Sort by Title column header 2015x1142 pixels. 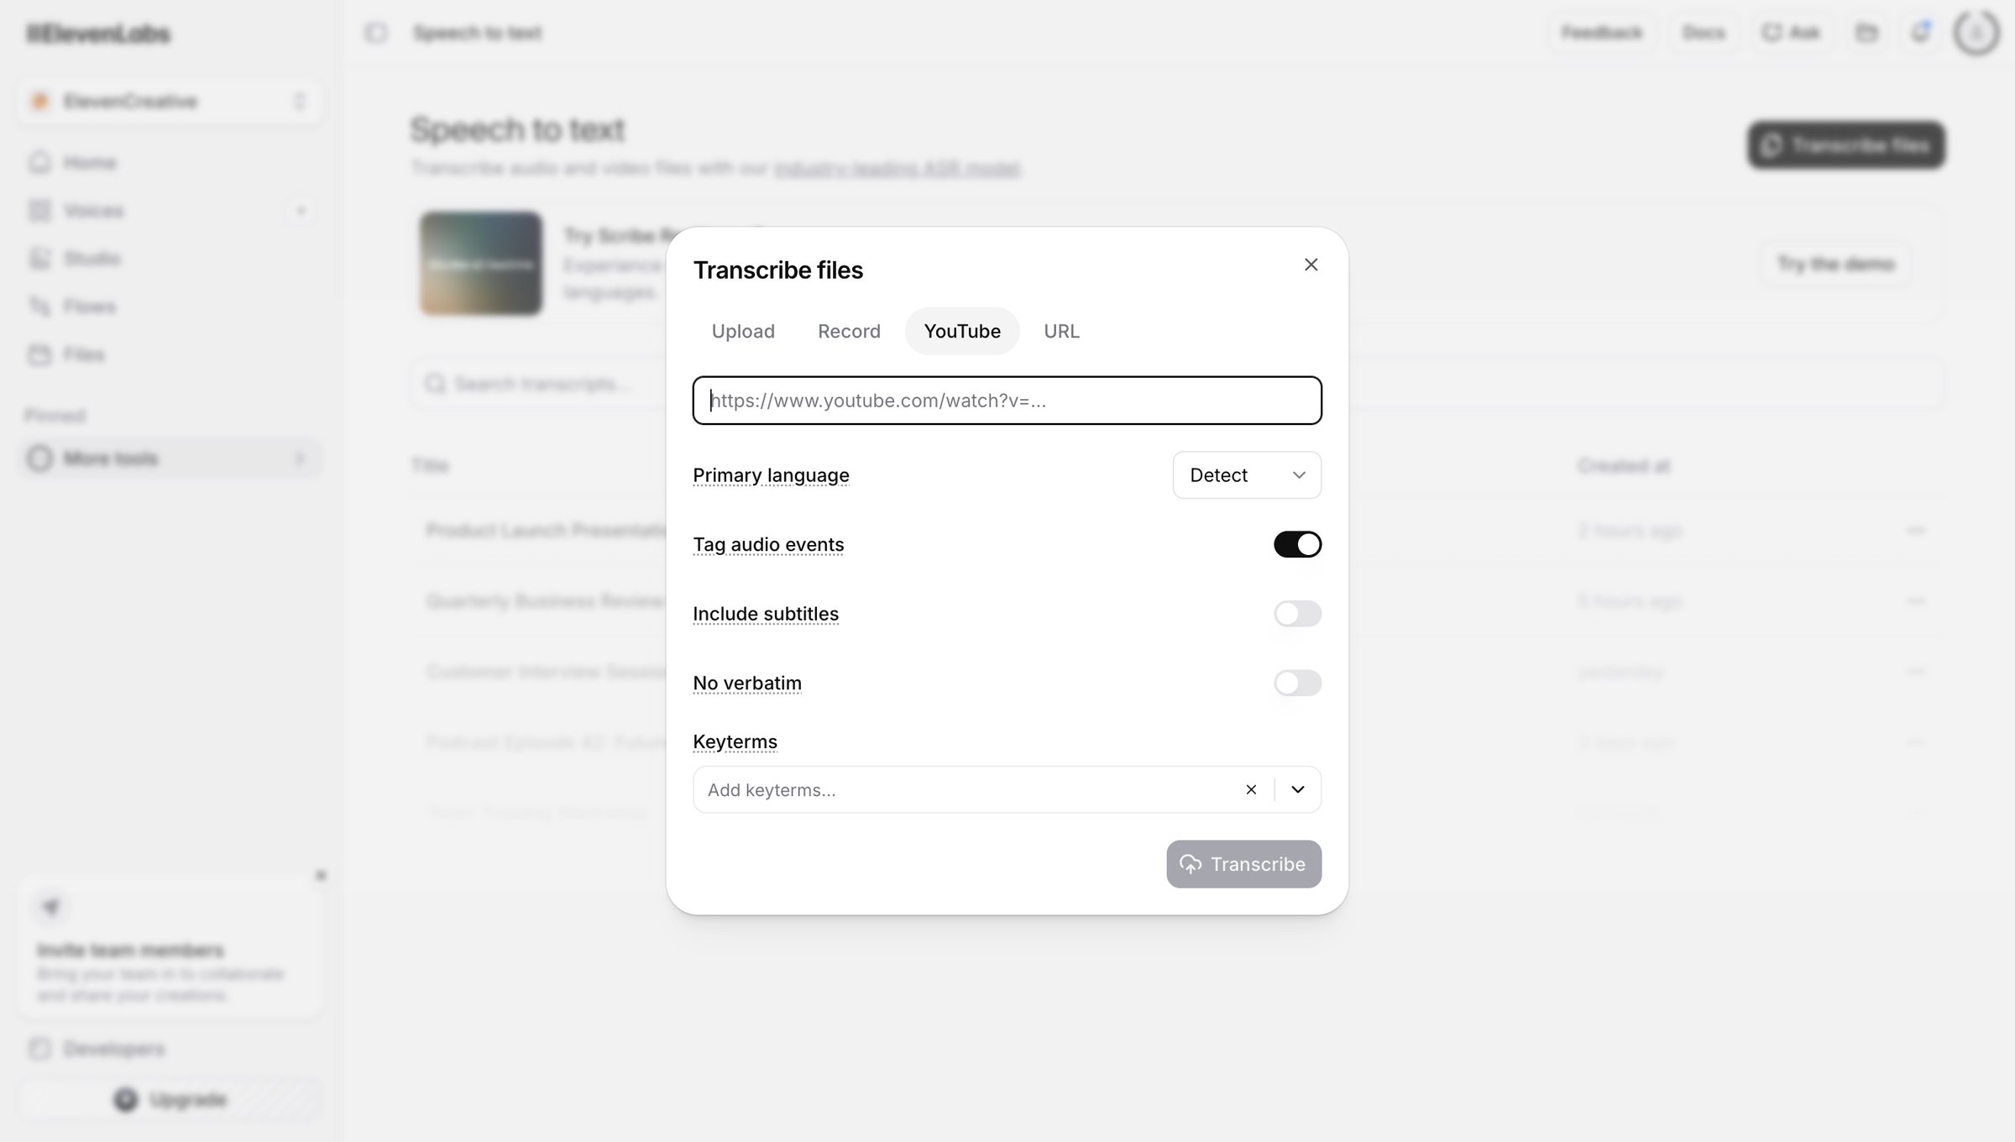coord(430,465)
